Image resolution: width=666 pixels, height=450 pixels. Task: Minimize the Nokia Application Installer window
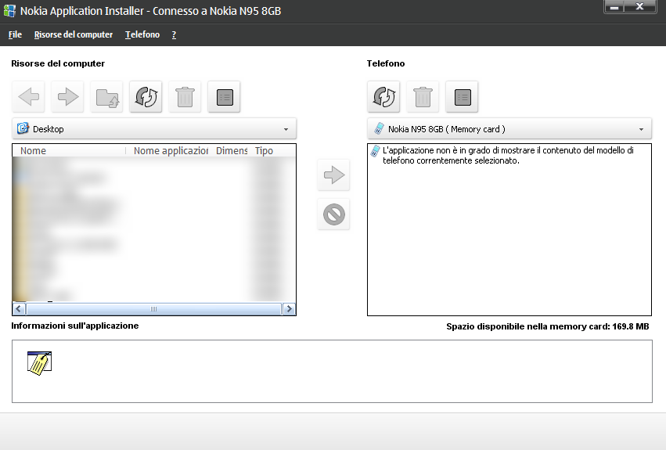[x=614, y=7]
